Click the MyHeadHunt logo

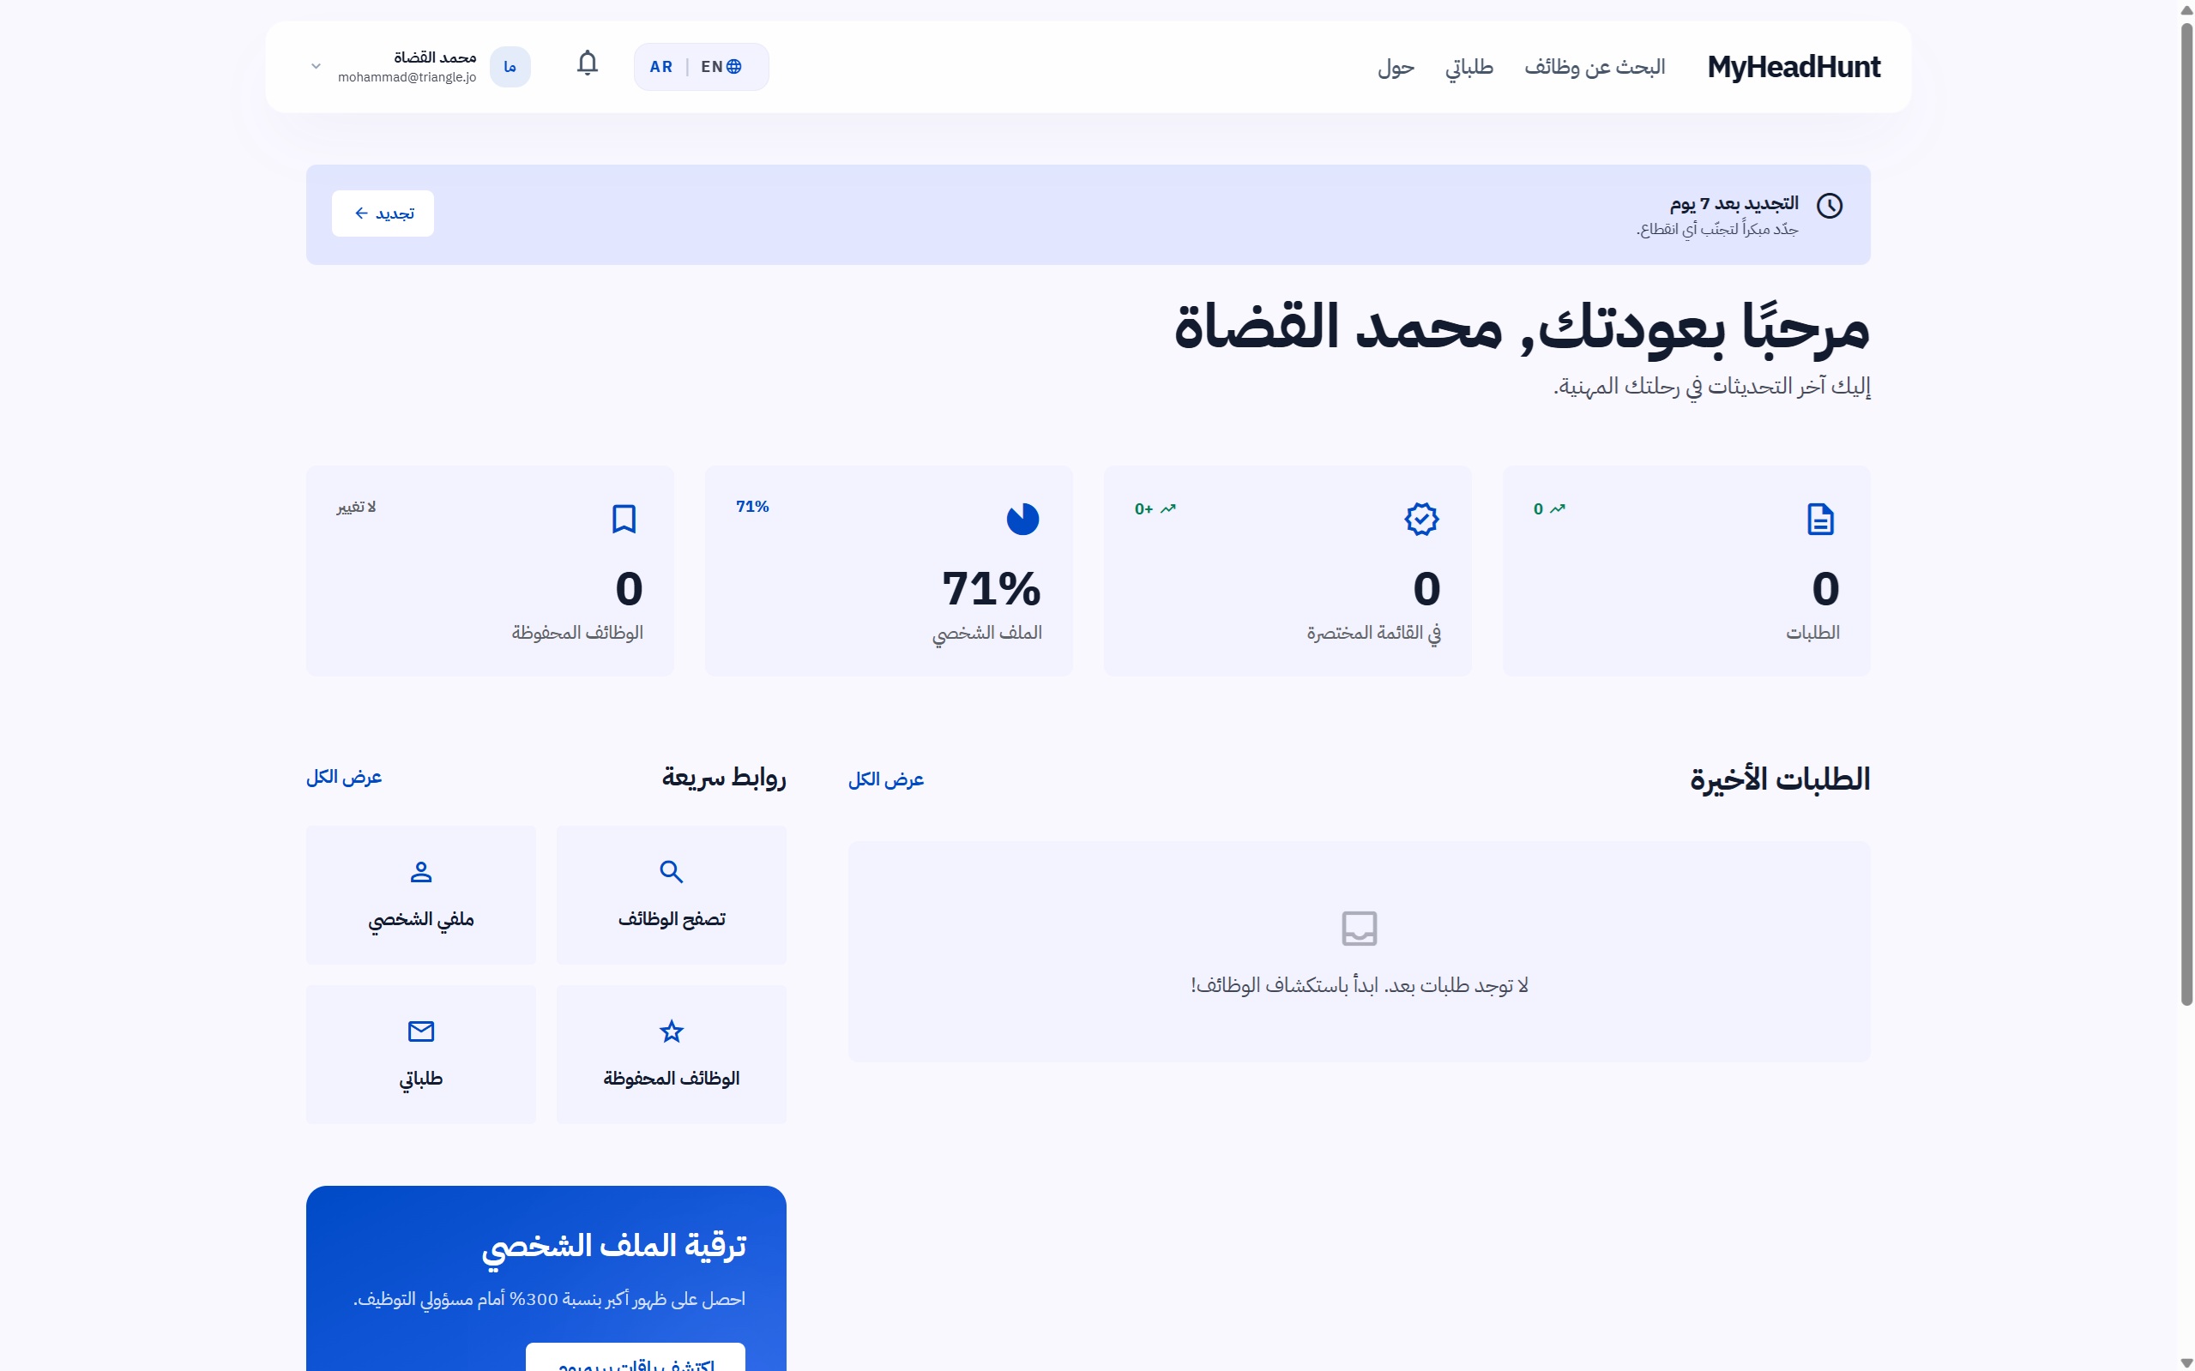[1794, 67]
